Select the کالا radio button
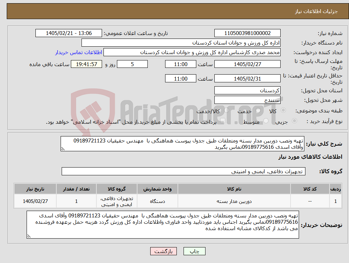349x263 pixels. [x=283, y=110]
